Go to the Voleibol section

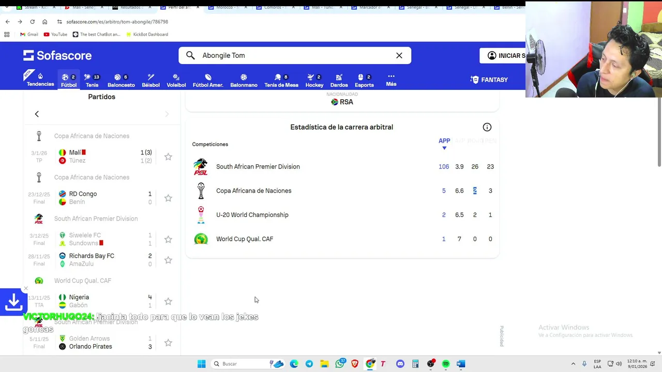pos(176,80)
